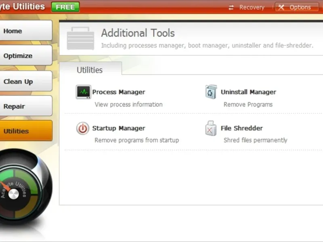323x242 pixels.
Task: Click 'View process information' text
Action: coord(128,104)
